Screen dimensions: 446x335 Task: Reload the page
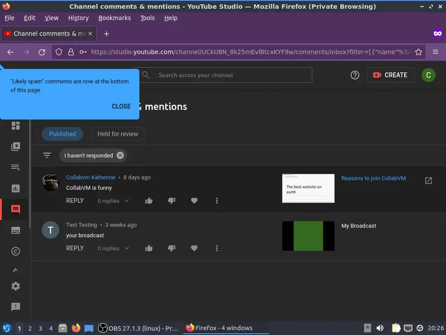(42, 52)
